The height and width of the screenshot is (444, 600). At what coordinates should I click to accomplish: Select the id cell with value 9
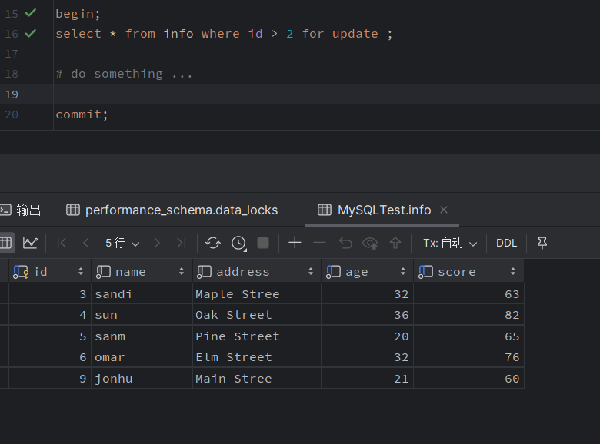[x=50, y=379]
